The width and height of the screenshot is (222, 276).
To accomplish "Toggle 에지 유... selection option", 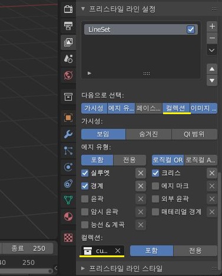I will [121, 108].
